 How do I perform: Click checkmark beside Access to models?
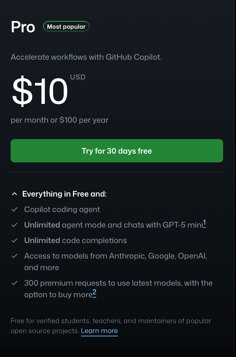(x=14, y=256)
